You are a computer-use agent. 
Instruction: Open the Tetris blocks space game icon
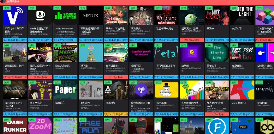pos(166,126)
